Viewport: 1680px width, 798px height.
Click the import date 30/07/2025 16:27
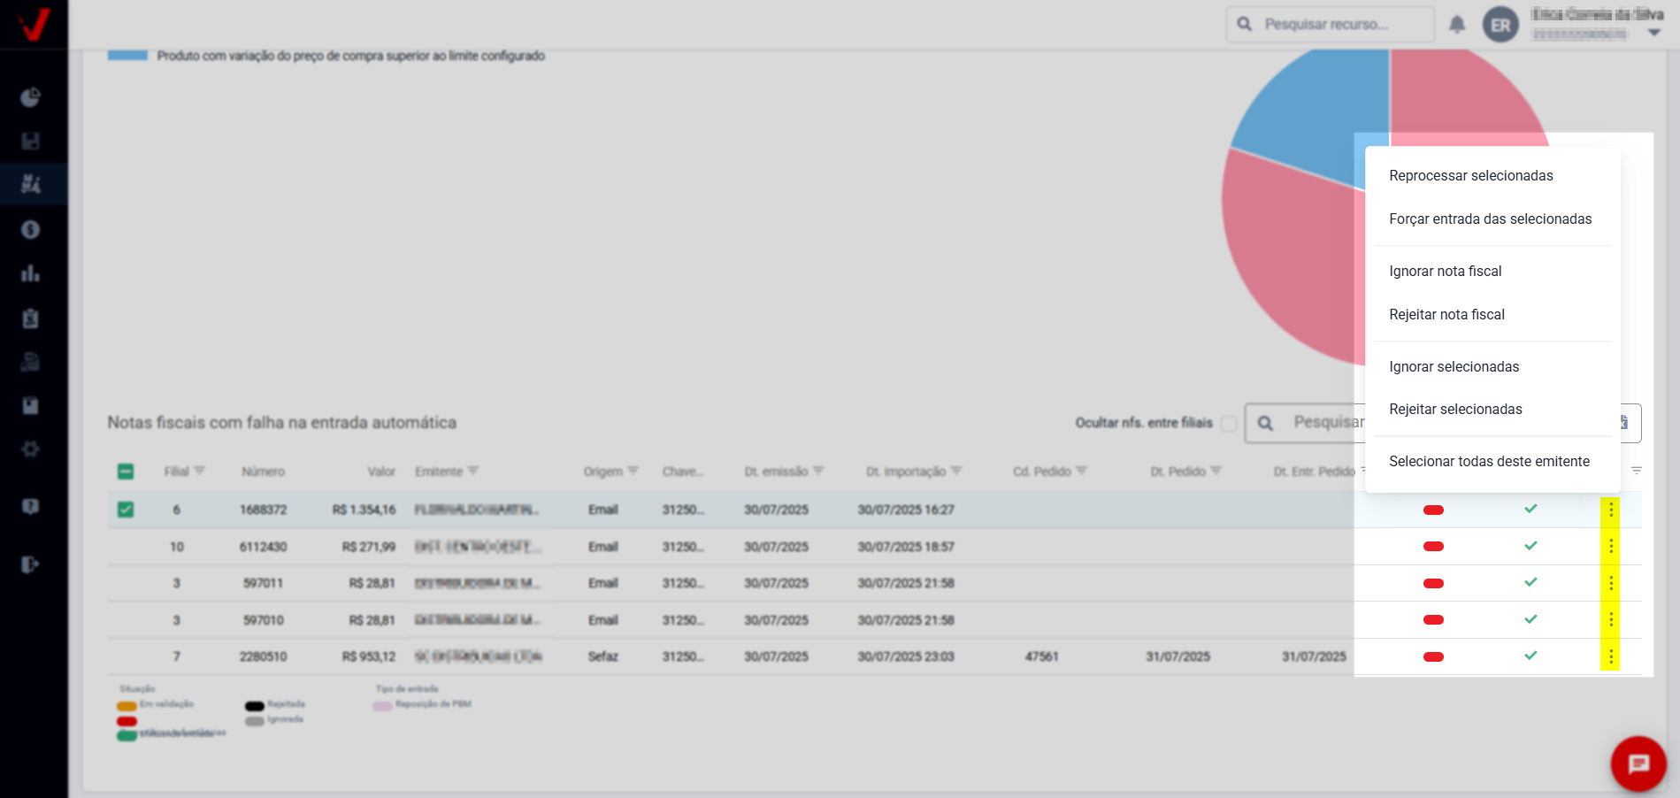coord(906,510)
